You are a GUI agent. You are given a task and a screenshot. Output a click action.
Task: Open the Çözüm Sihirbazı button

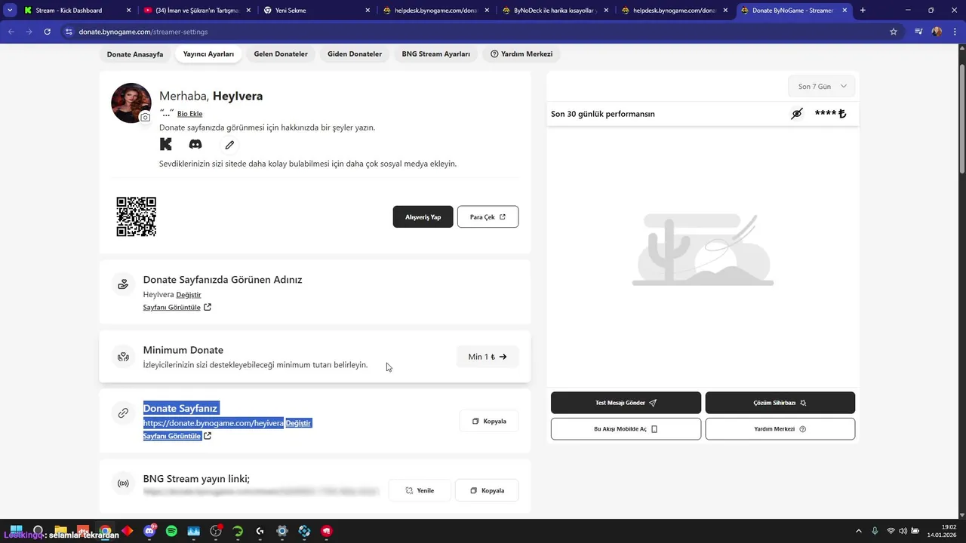point(780,403)
